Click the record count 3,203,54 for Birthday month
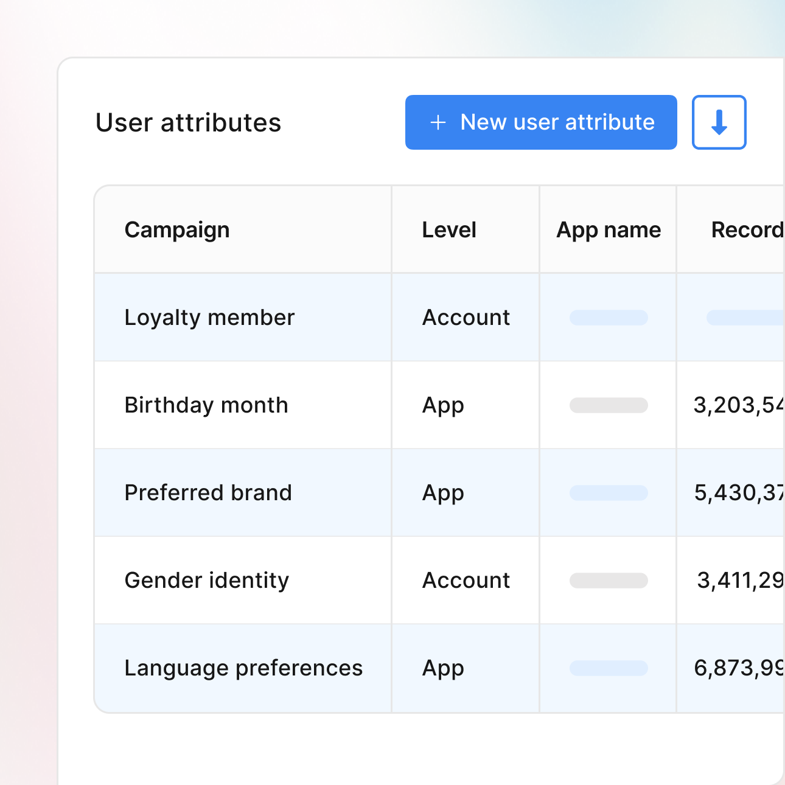785x785 pixels. click(738, 405)
